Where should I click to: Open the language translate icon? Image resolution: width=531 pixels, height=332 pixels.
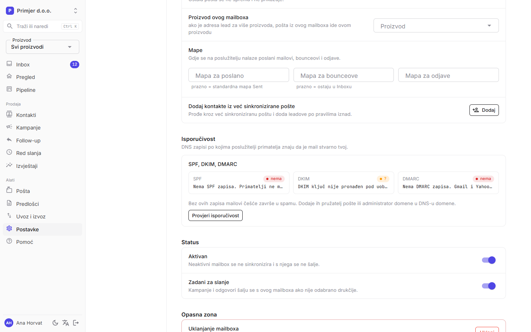tap(66, 323)
